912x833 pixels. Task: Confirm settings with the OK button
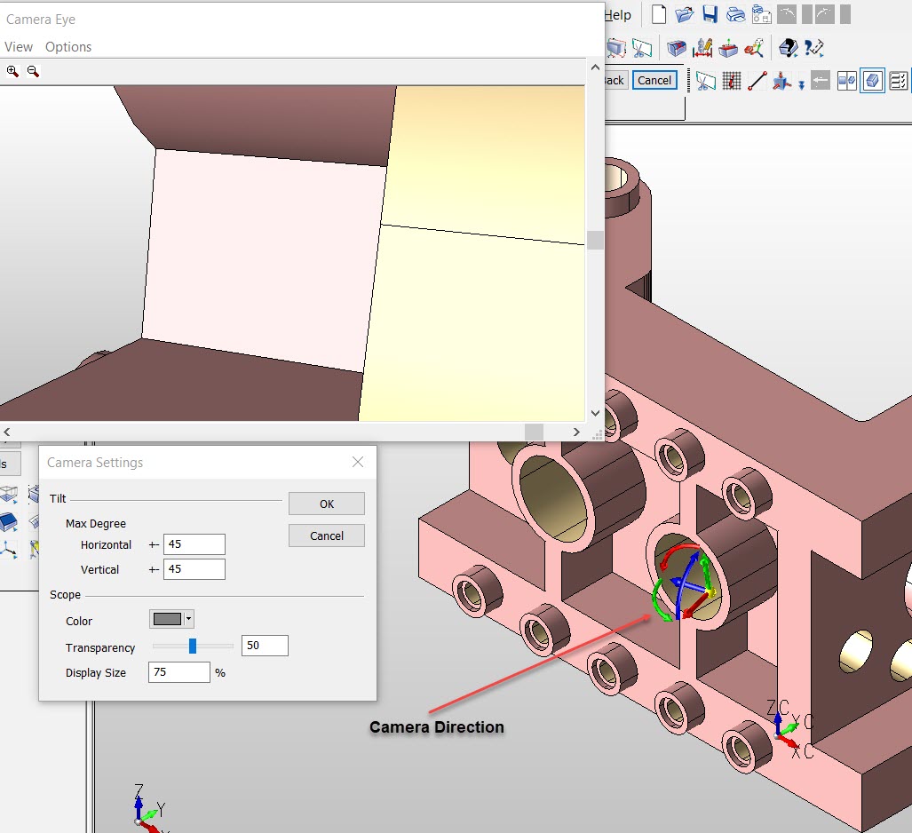326,504
